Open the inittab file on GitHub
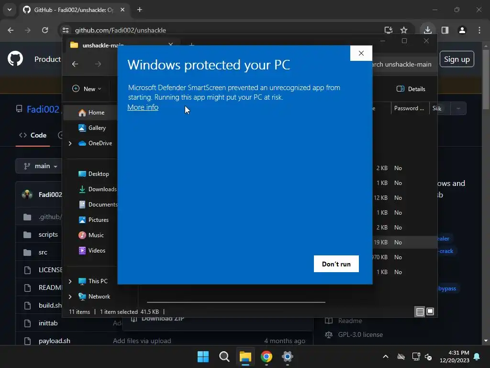The width and height of the screenshot is (490, 368). pyautogui.click(x=48, y=323)
